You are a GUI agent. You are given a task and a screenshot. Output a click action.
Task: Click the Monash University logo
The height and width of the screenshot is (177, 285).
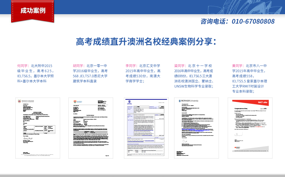(189, 101)
